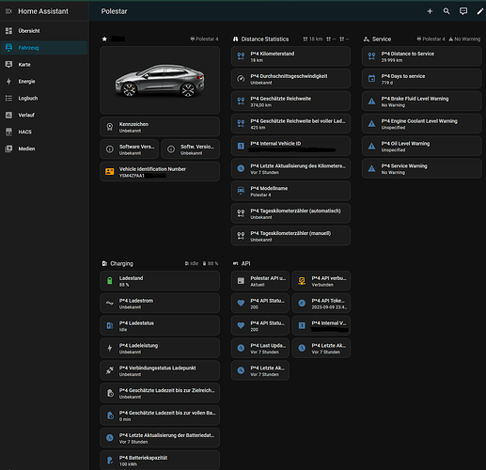
Task: Collapse the sidebar using the menu icon
Action: 8,11
